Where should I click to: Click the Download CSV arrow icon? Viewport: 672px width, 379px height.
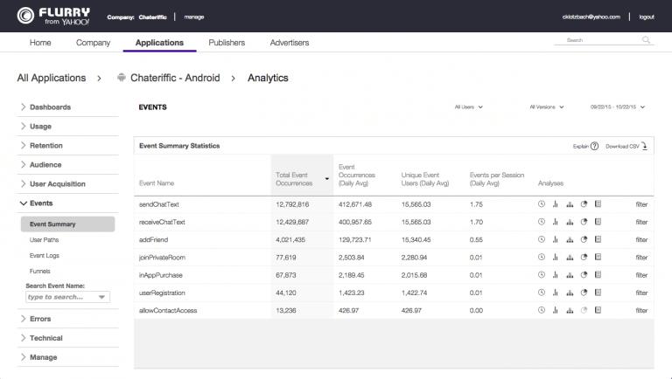pyautogui.click(x=645, y=146)
